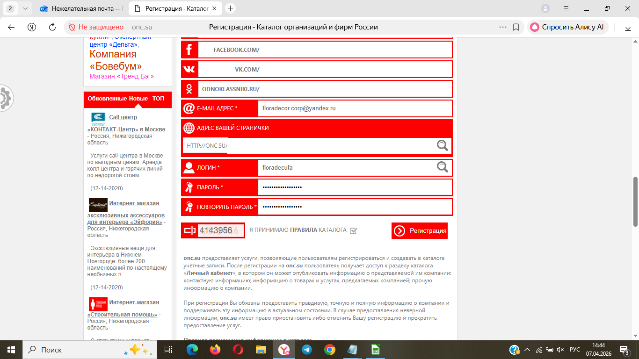Viewport: 639px width, 359px height.
Task: Open the browser downloads panel
Action: click(628, 27)
